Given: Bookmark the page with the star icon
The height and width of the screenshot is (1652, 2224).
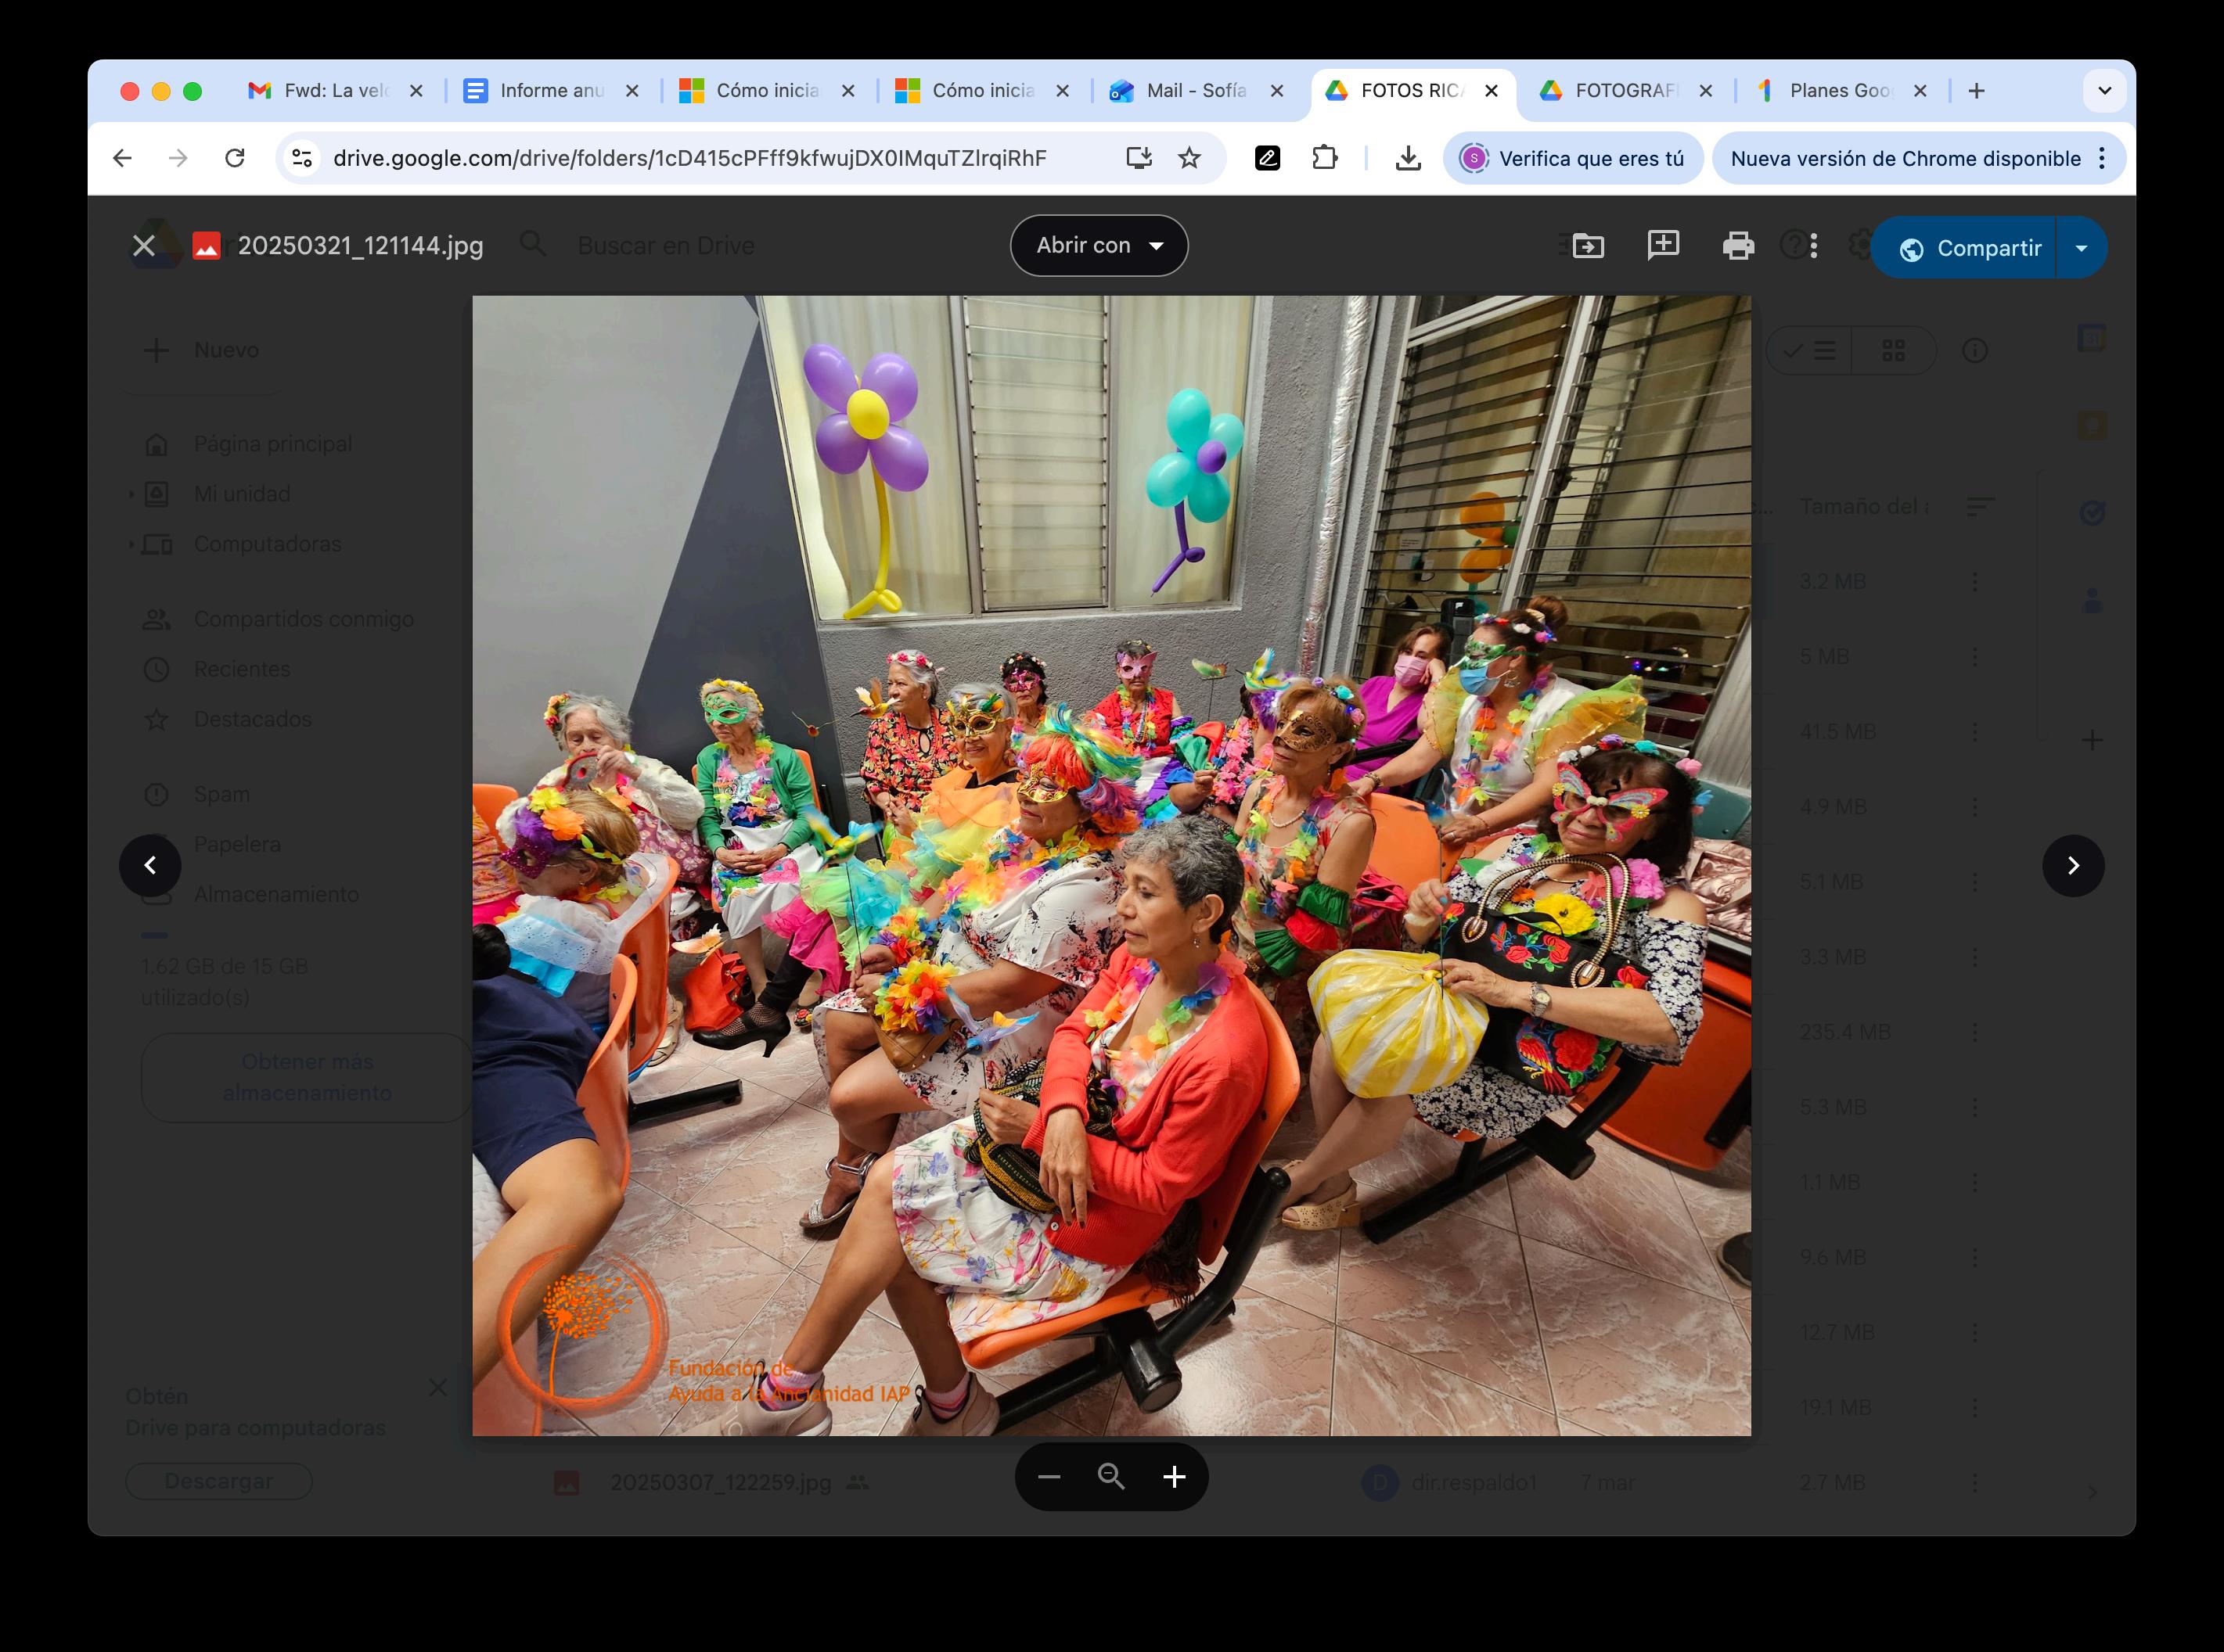Looking at the screenshot, I should [1189, 158].
